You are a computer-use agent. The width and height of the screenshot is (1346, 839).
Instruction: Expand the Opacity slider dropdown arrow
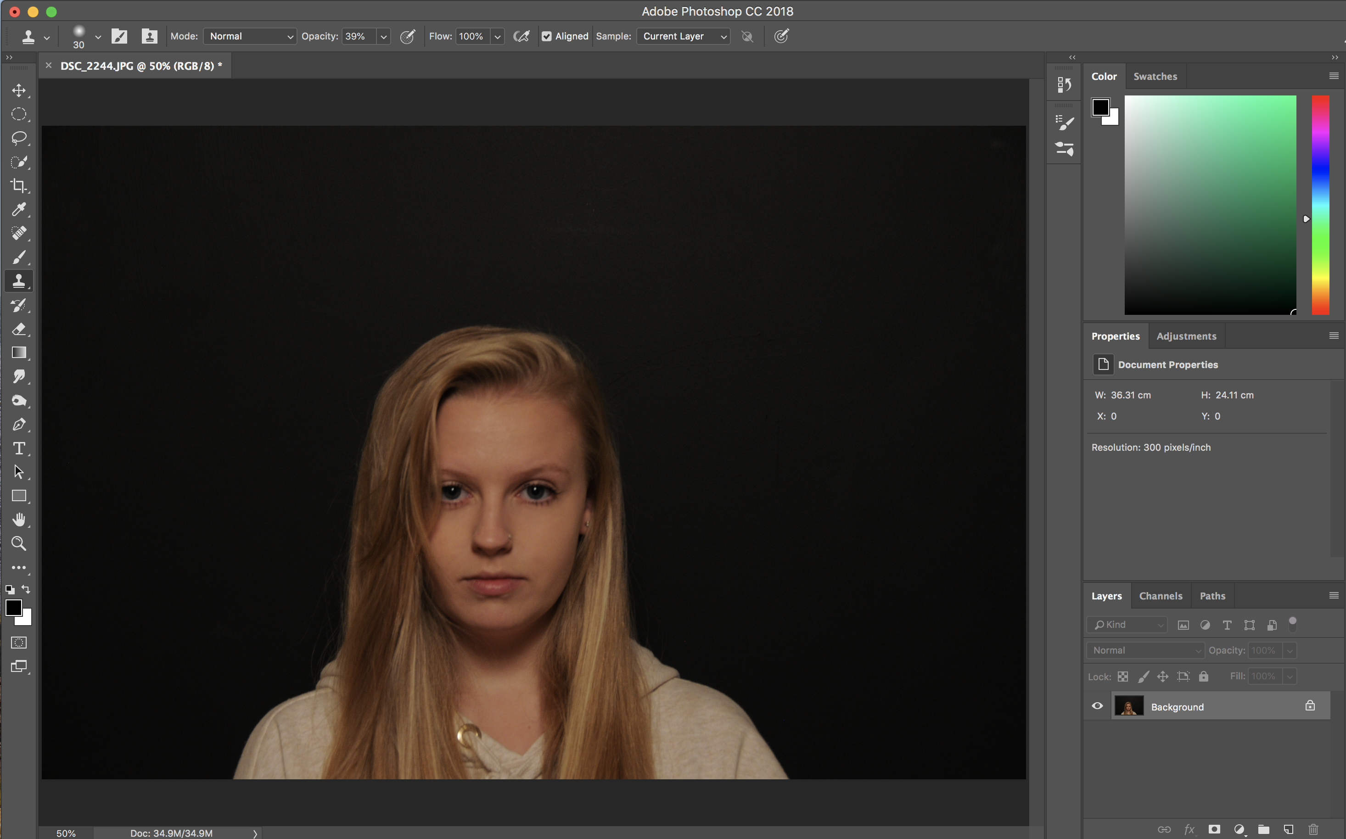[x=383, y=37]
